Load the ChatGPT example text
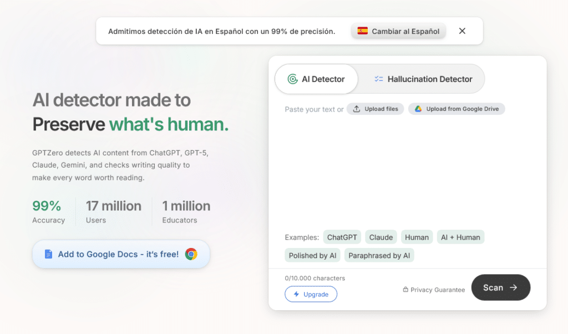The image size is (568, 334). [x=342, y=237]
